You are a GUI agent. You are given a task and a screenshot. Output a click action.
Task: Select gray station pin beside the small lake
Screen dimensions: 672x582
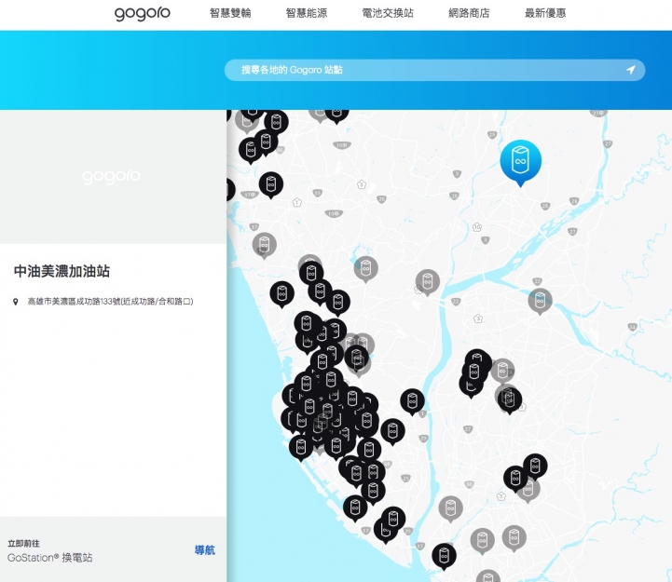365,269
